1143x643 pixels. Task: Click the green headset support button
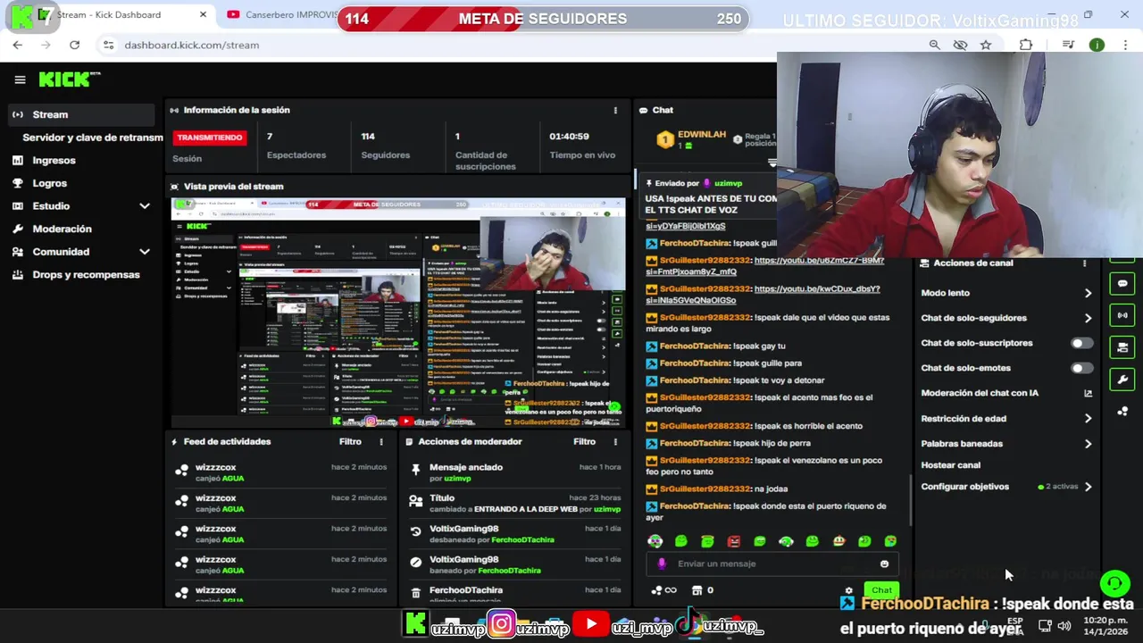[x=1114, y=584]
